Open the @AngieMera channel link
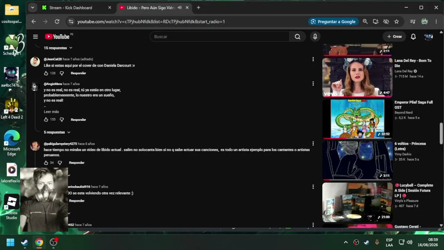444x250 pixels. click(x=53, y=84)
